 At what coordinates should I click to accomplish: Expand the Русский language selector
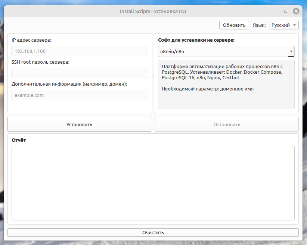(x=284, y=25)
